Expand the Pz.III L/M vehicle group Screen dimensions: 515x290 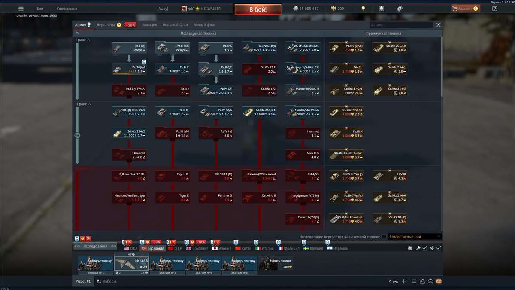173,133
